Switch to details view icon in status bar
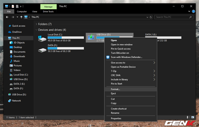 point(188,117)
